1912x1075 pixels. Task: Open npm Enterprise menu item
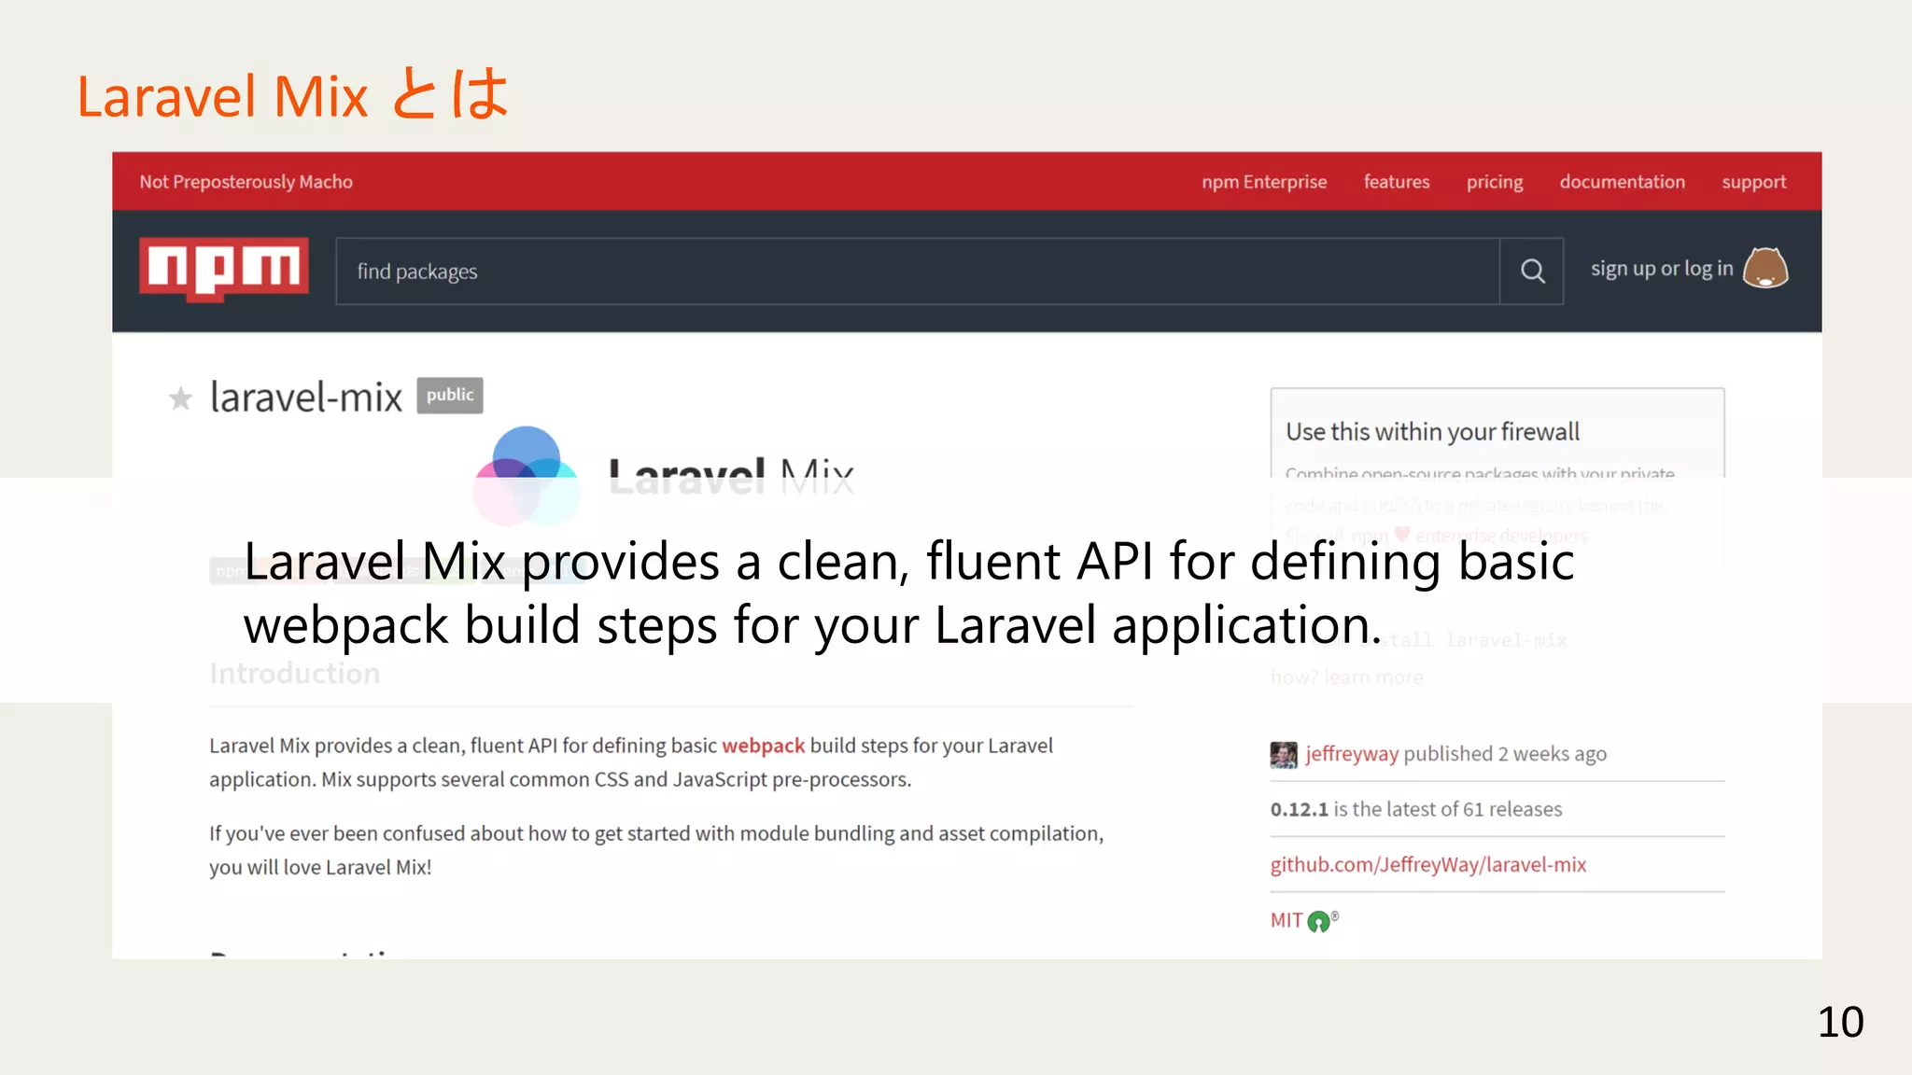coord(1264,182)
